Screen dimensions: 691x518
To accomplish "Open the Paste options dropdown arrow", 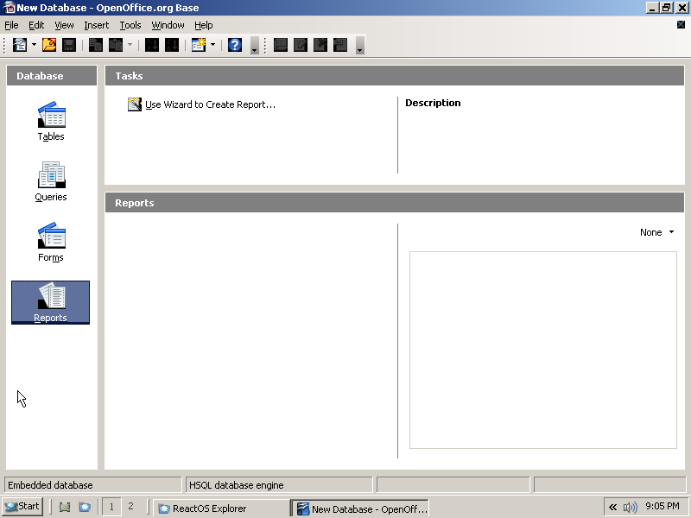I will (130, 45).
